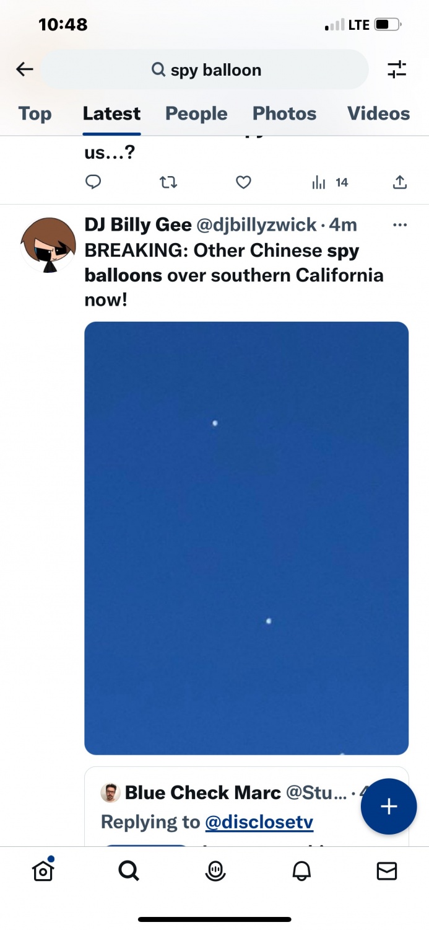Tap the reply speech bubble icon
This screenshot has width=429, height=930.
point(93,182)
